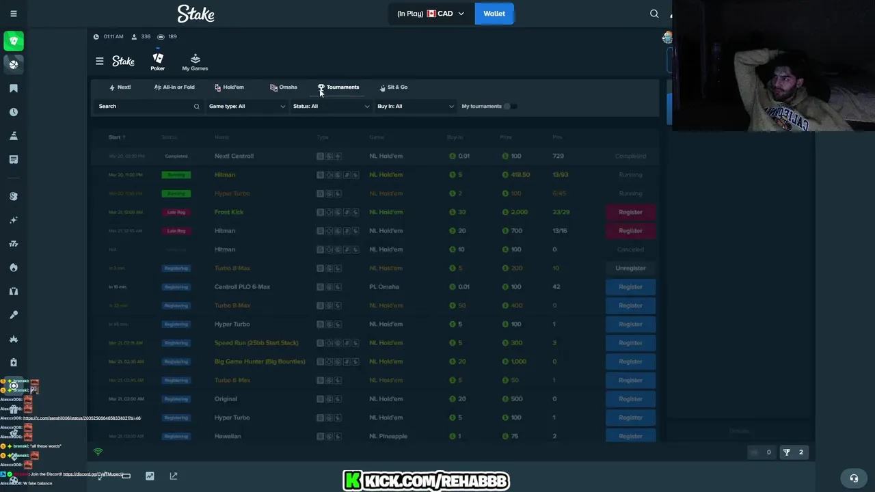The image size is (875, 492).
Task: Click the PL Omaha game cell
Action: pos(384,287)
